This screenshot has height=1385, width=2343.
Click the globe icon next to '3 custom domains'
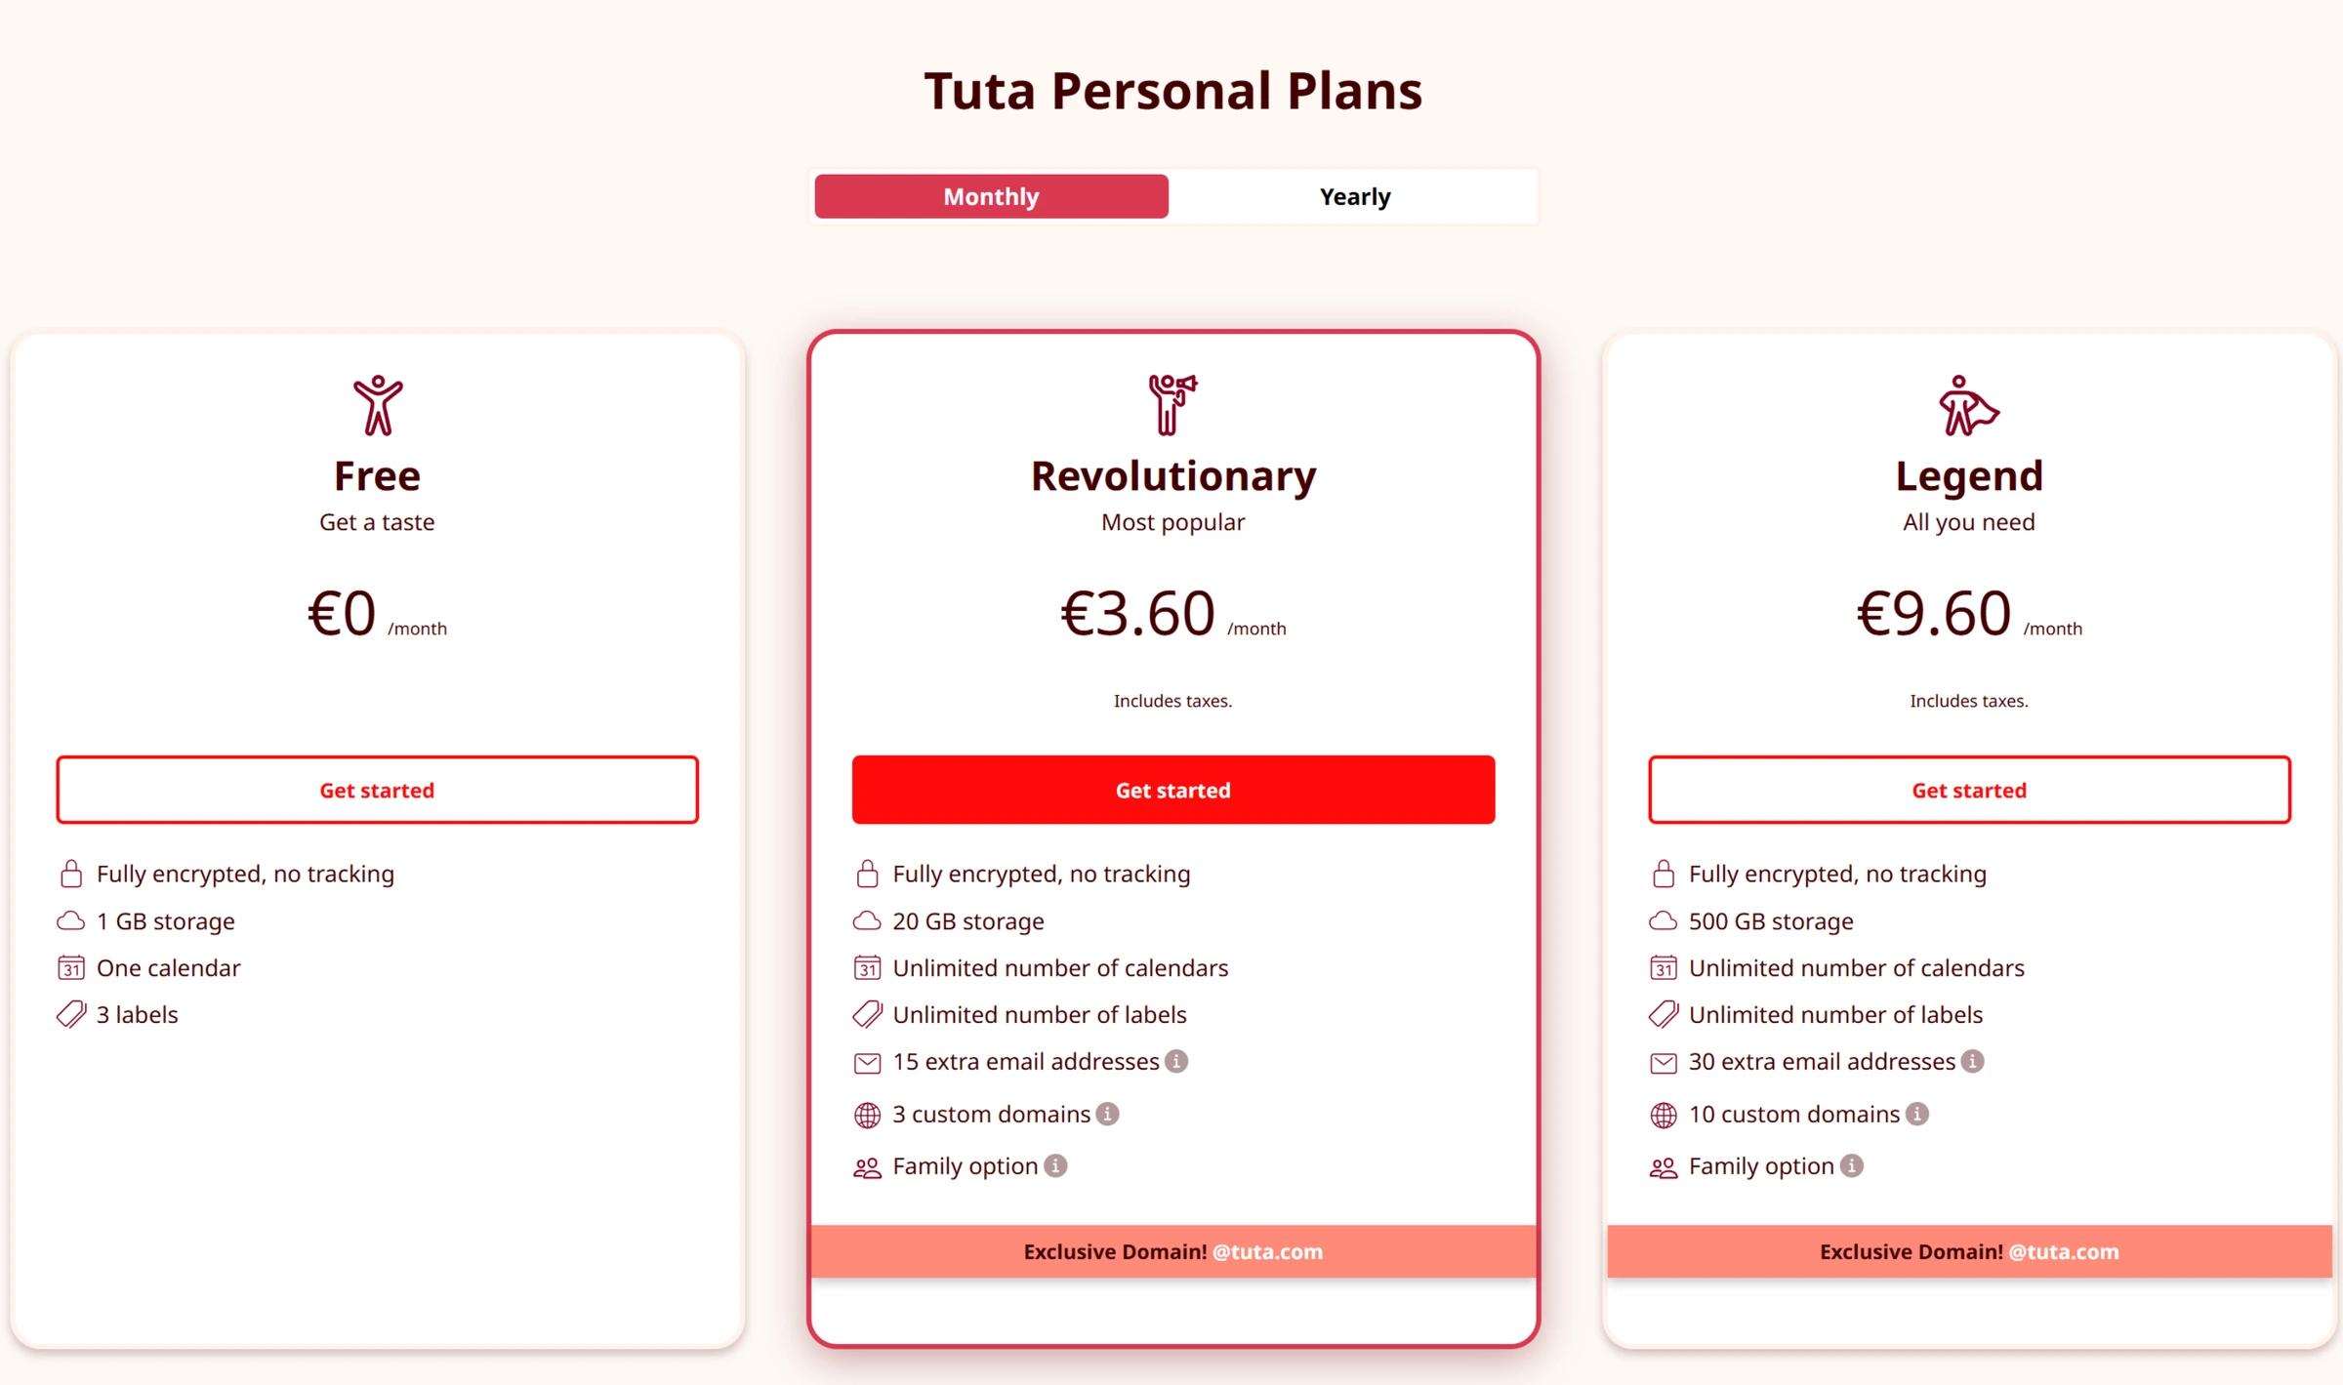867,1114
